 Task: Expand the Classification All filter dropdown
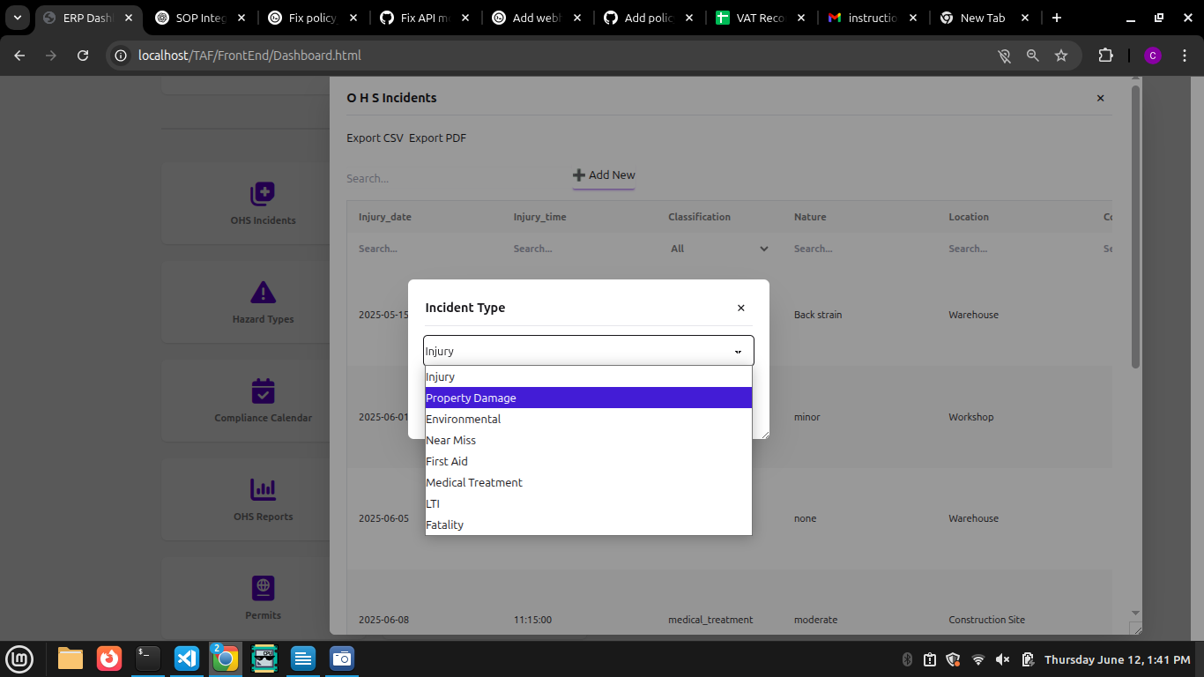(x=718, y=249)
